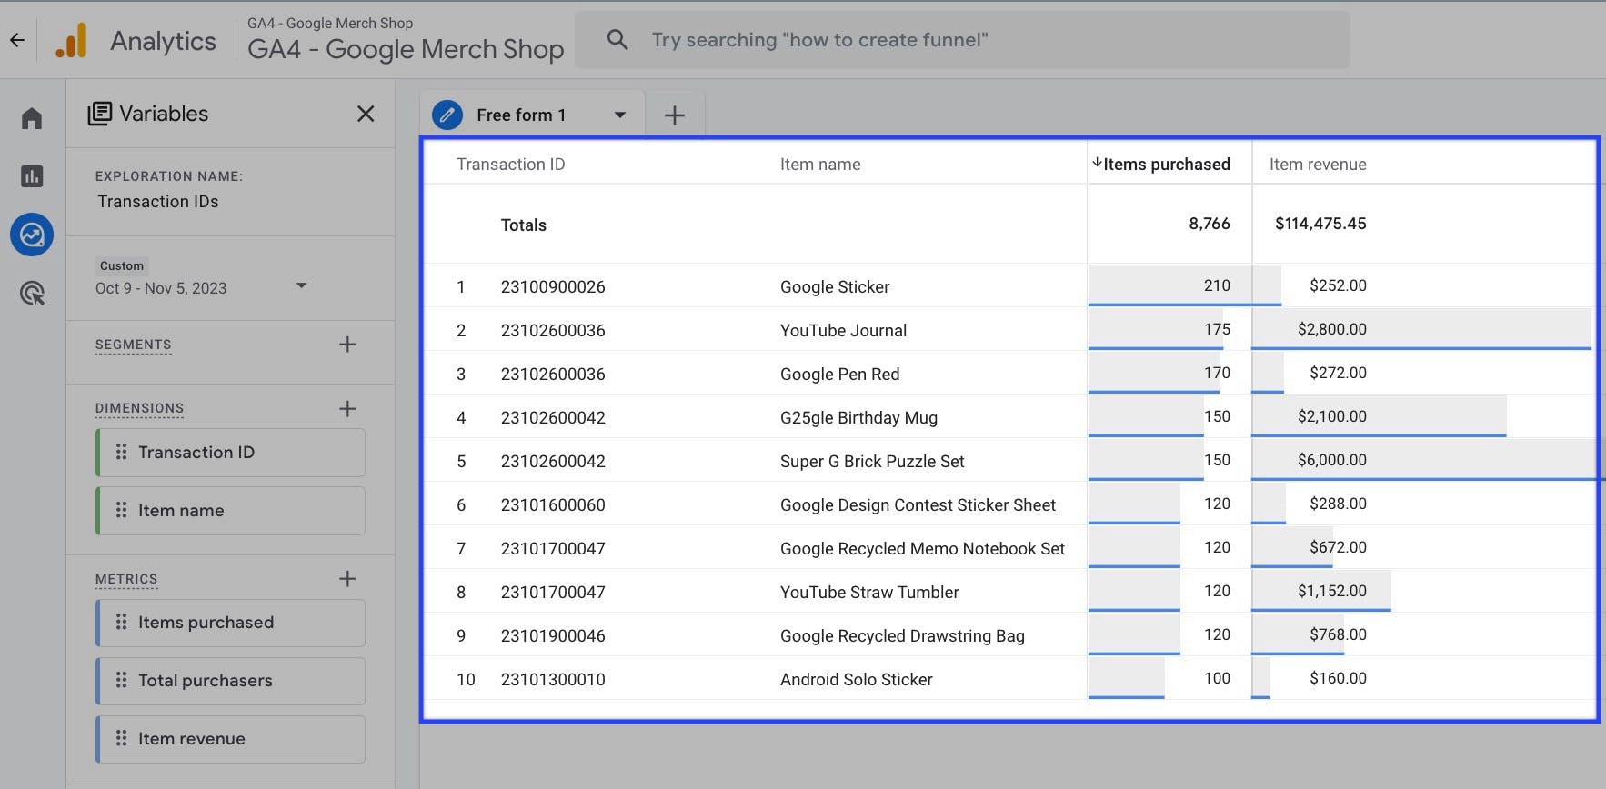
Task: Click the METRICS section label
Action: [126, 579]
